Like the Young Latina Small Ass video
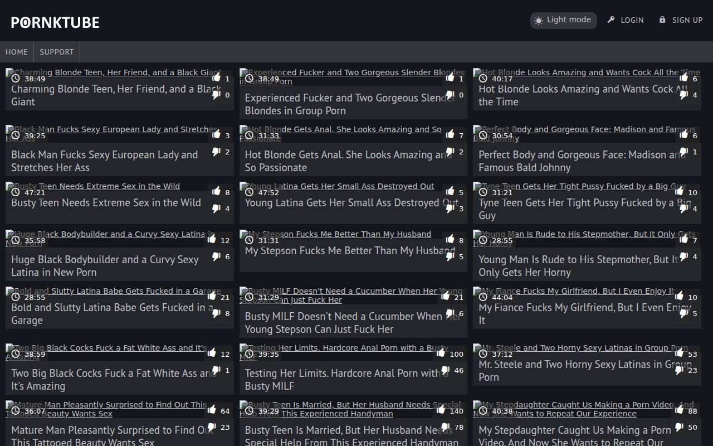 point(451,191)
